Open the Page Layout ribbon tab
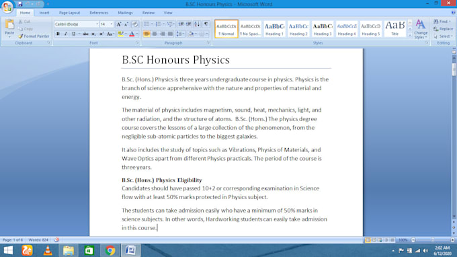 pos(69,13)
